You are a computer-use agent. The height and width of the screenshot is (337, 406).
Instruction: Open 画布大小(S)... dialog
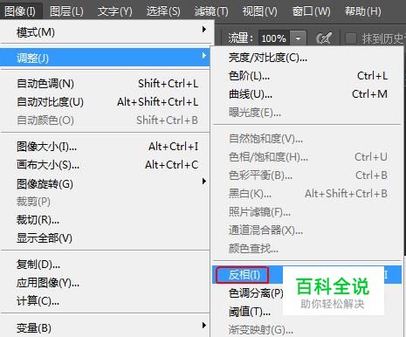pyautogui.click(x=105, y=165)
